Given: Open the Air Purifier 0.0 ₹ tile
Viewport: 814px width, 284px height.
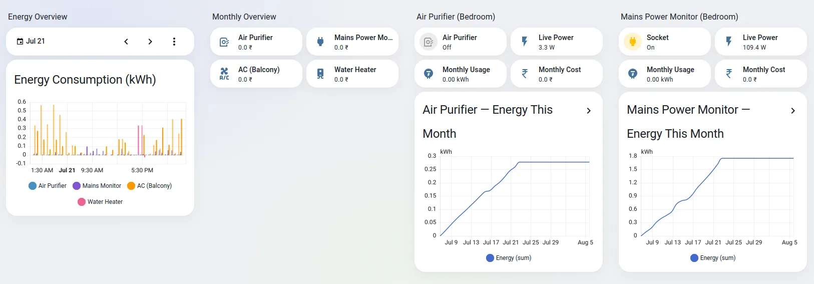Looking at the screenshot, I should [x=256, y=42].
